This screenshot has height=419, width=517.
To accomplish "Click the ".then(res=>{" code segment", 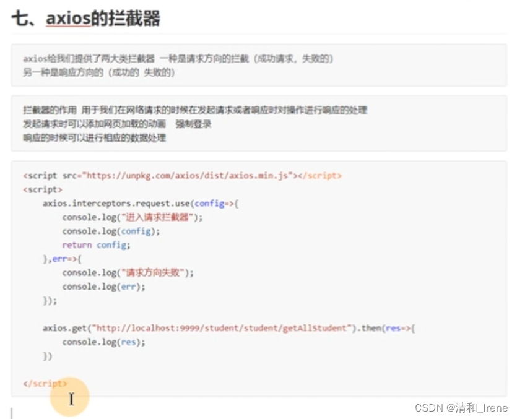I will coord(387,328).
